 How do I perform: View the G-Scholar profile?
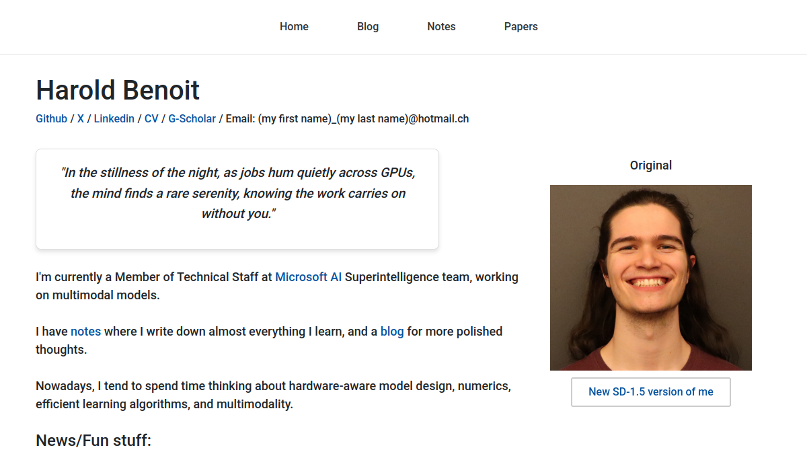[x=192, y=118]
